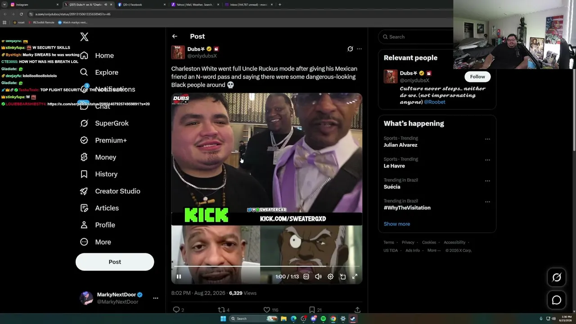Seek on the video progress bar

pyautogui.click(x=266, y=267)
